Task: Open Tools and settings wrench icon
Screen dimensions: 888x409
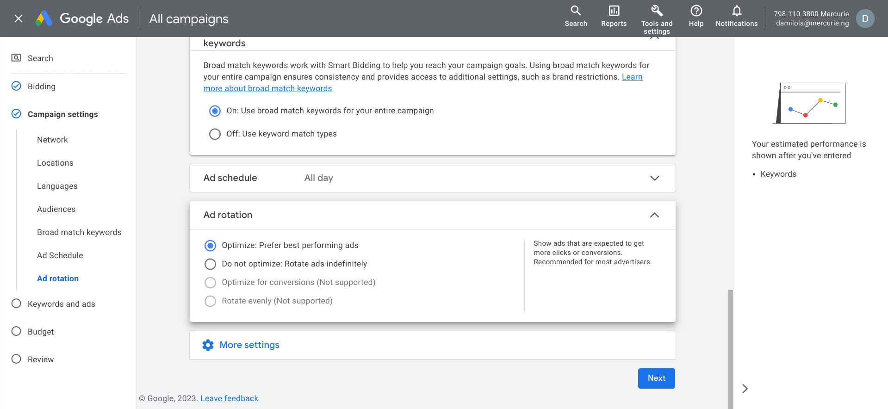Action: click(x=657, y=11)
